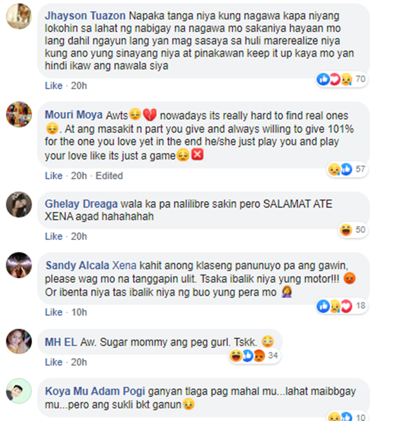The image size is (396, 421).
Task: Click the Edited label on Mouri's comment
Action: 109,176
